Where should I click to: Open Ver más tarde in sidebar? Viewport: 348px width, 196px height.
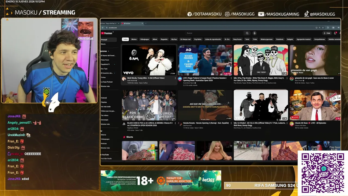pos(106,107)
